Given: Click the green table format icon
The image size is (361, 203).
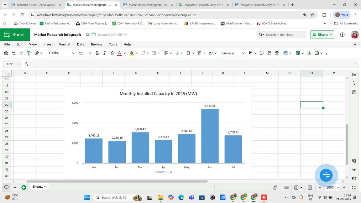Looking at the screenshot, I should pyautogui.click(x=298, y=53).
